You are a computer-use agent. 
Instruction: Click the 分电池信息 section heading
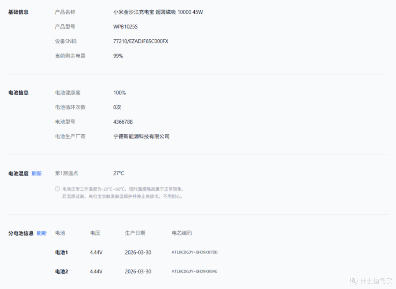21,233
